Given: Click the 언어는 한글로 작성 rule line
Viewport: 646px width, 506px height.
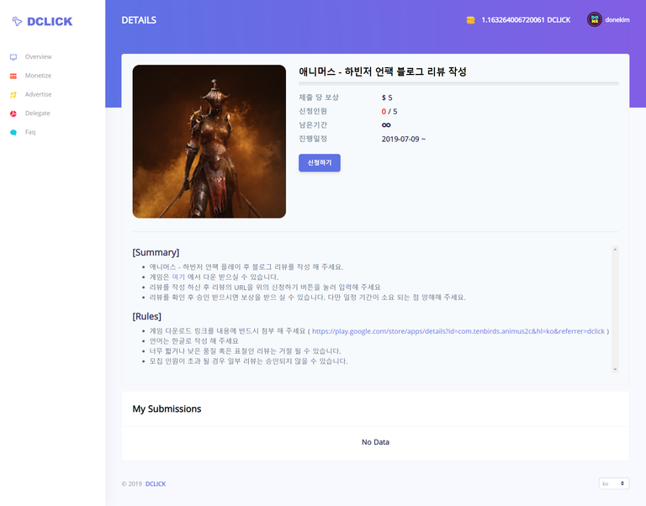Looking at the screenshot, I should (x=194, y=341).
